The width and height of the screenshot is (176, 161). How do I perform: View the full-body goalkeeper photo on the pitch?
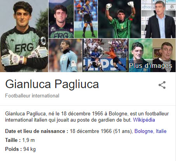[x=86, y=19]
